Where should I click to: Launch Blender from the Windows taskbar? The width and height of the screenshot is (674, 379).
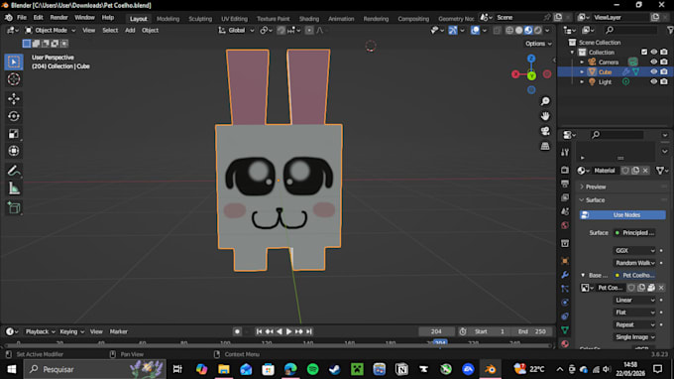(490, 369)
